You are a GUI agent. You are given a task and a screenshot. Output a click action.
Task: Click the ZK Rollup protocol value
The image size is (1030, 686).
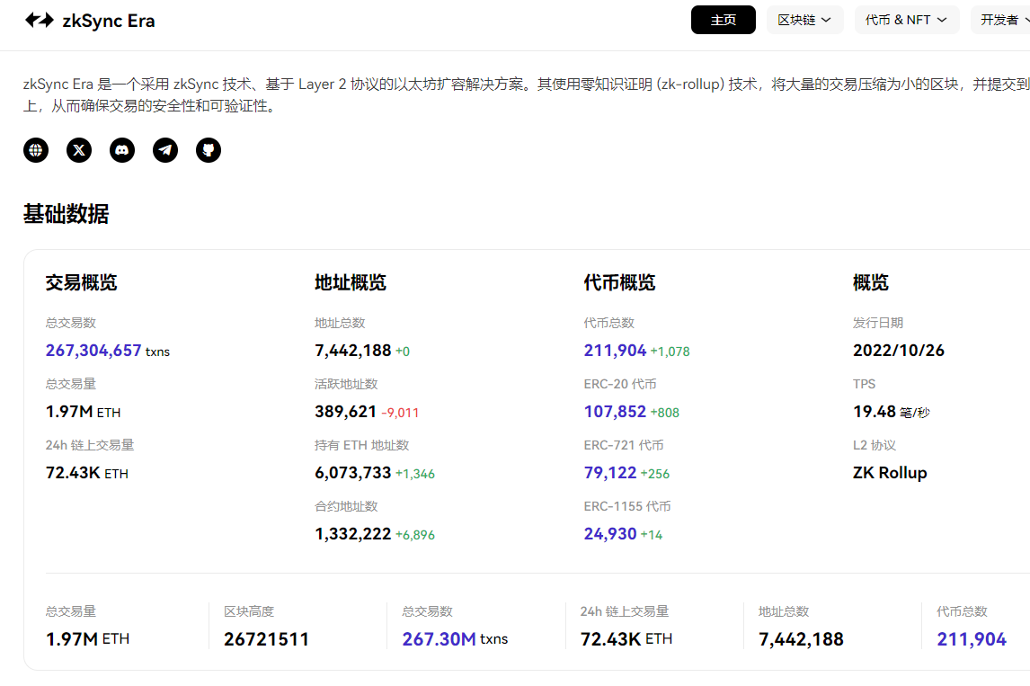pos(890,473)
